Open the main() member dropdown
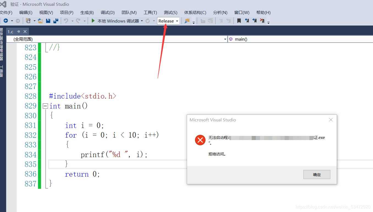 coord(300,39)
